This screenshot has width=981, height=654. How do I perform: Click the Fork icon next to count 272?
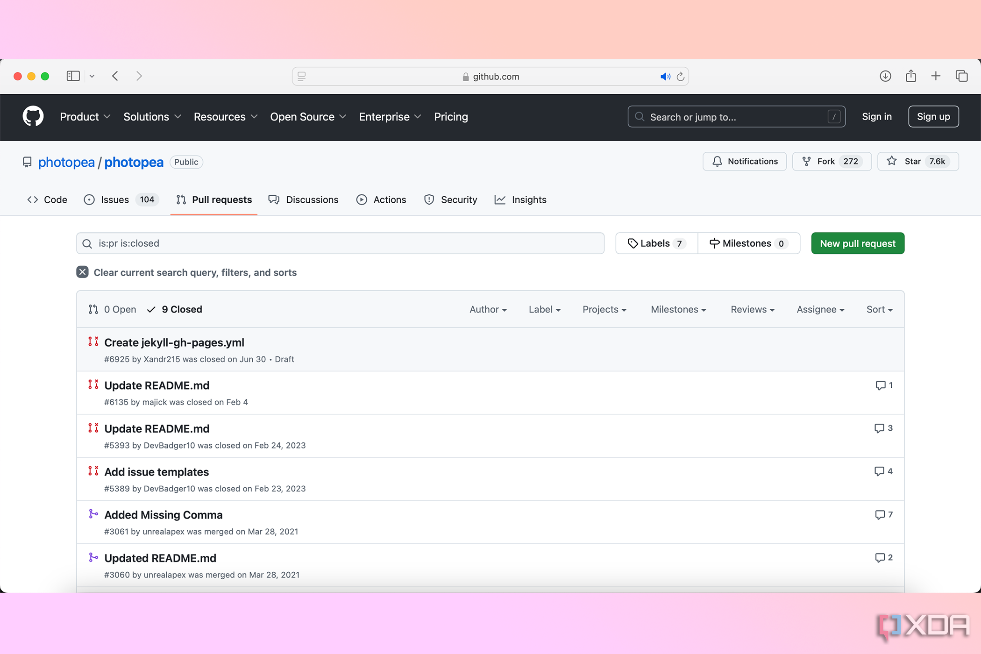click(x=807, y=161)
